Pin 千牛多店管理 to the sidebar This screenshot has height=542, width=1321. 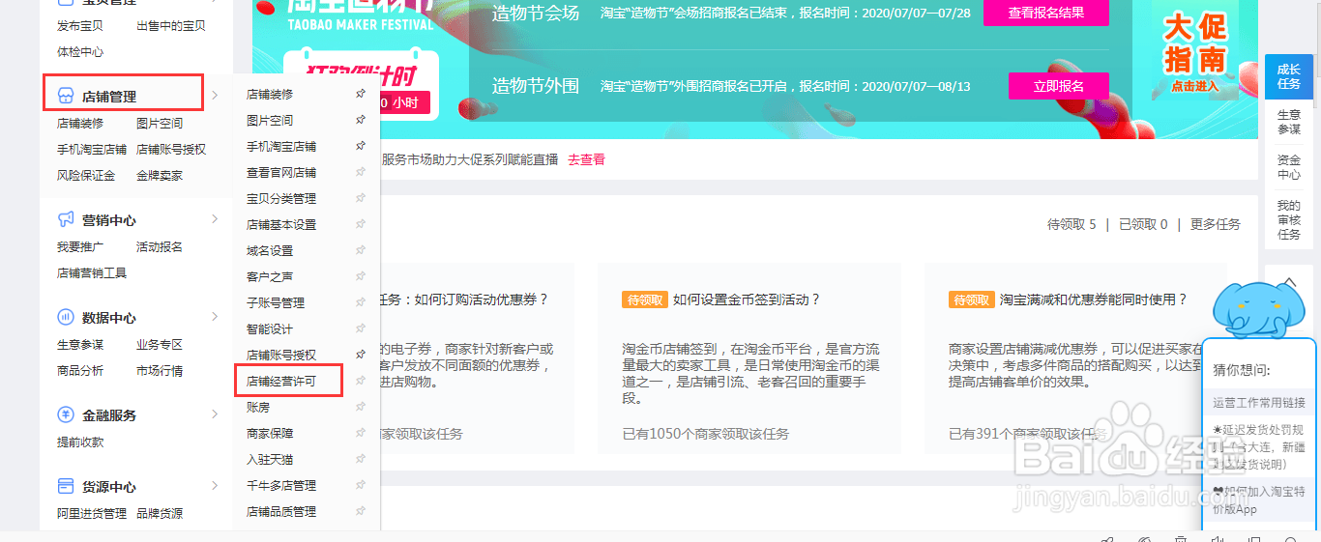click(x=361, y=485)
